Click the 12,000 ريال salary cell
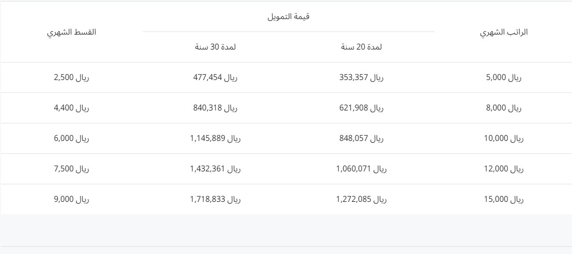The width and height of the screenshot is (572, 254). pos(504,169)
